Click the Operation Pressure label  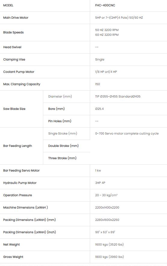coord(17,195)
